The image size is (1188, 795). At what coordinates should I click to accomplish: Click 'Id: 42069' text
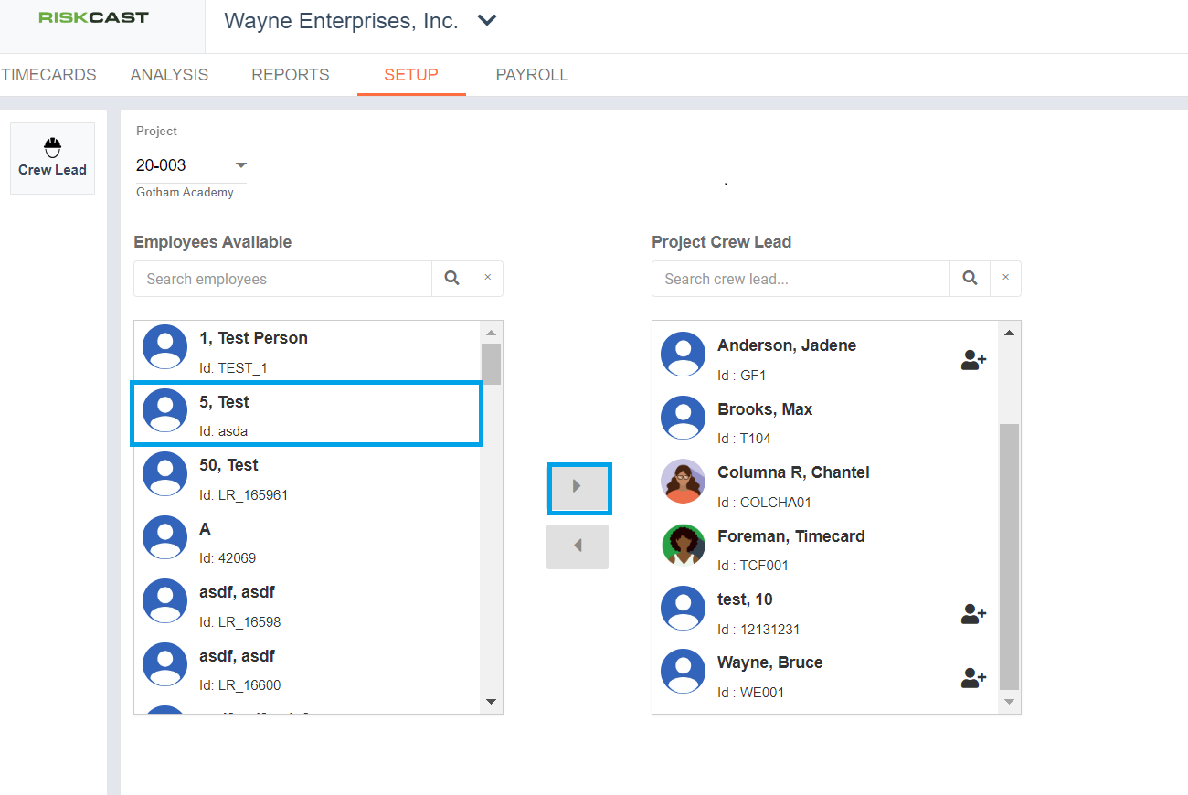coord(228,558)
